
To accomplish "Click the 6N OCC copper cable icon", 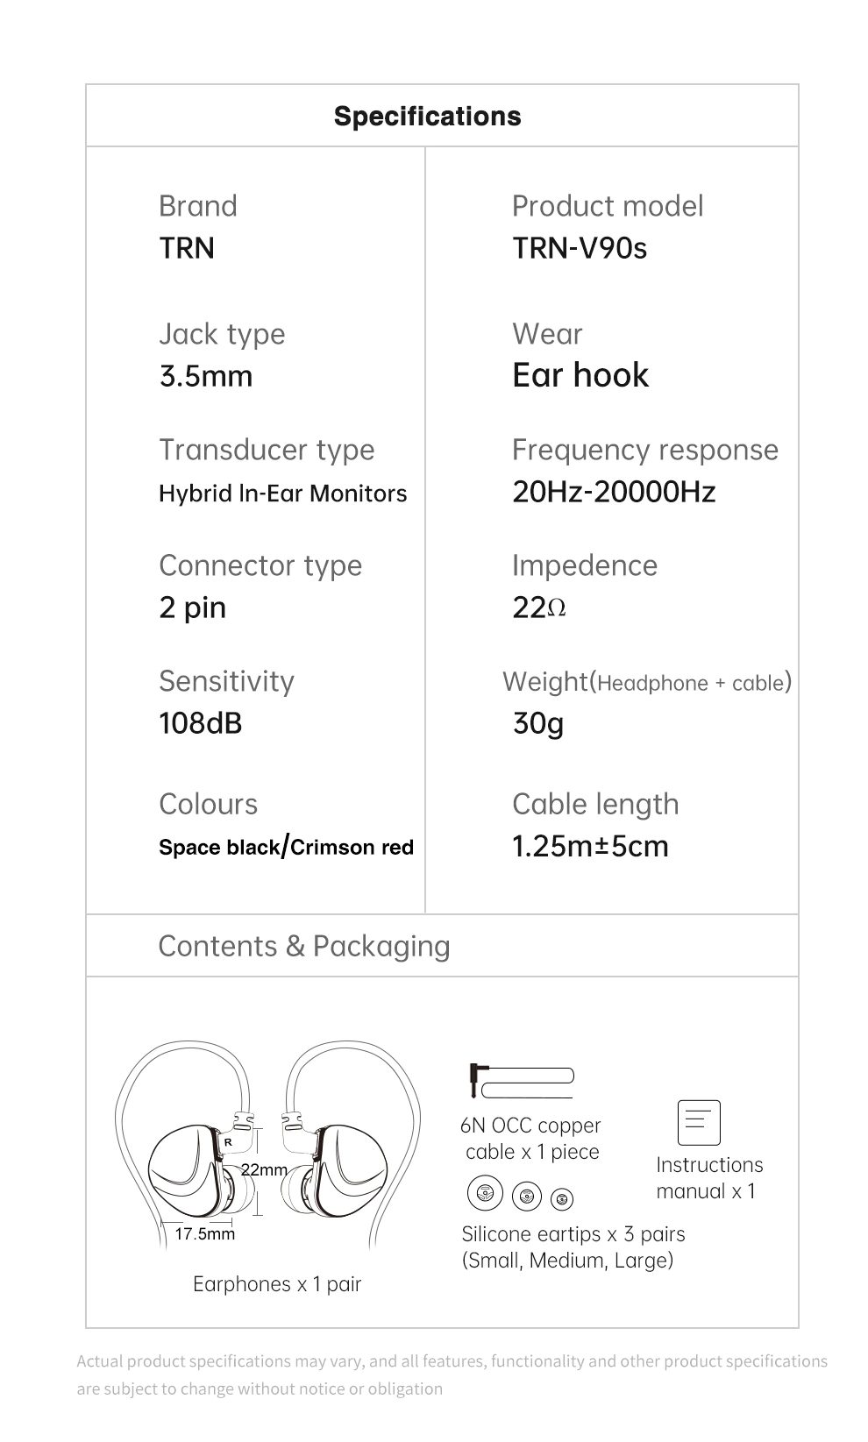I will [x=521, y=1080].
